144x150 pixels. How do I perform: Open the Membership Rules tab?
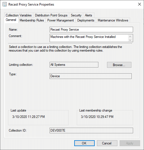(x=32, y=20)
